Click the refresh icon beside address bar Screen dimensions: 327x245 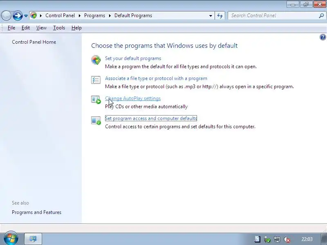tap(220, 16)
